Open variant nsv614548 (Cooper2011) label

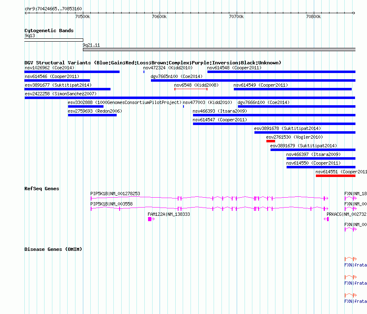tap(234, 68)
